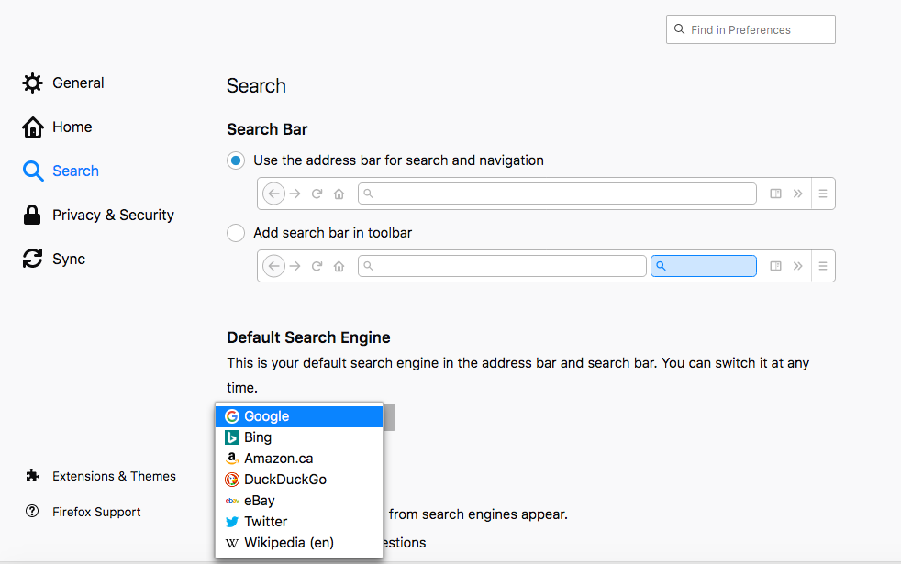Choose Wikipedia (en) from the list
This screenshot has width=901, height=564.
tap(299, 543)
